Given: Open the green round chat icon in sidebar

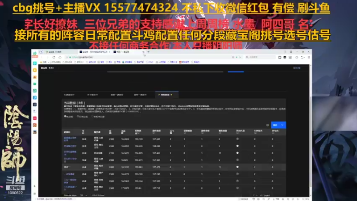Looking at the screenshot, I should coord(35,91).
